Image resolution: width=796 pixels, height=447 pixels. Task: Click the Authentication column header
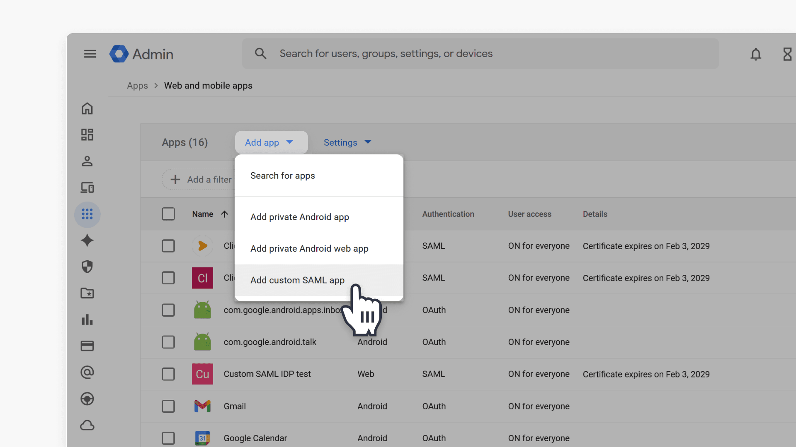coord(448,214)
